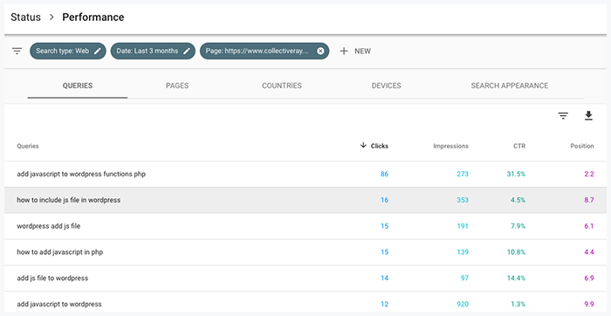
Task: Click the 97 impressions value
Action: pyautogui.click(x=464, y=278)
